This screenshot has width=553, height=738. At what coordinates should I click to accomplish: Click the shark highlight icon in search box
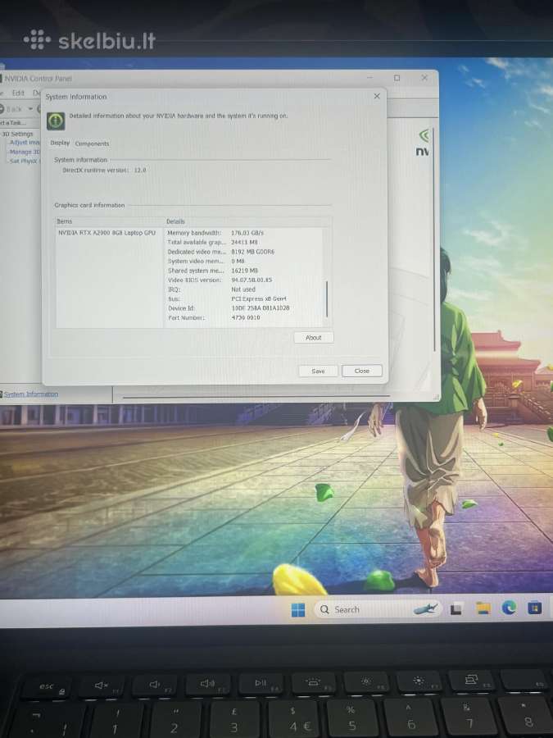pyautogui.click(x=425, y=609)
